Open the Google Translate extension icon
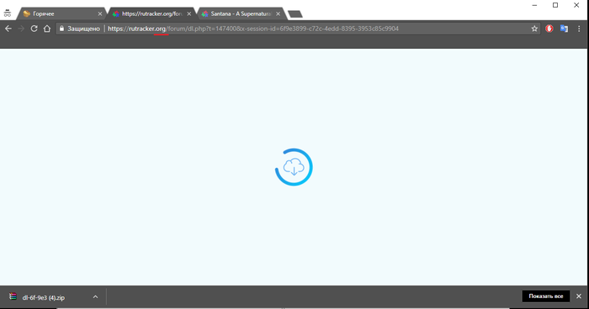Image resolution: width=589 pixels, height=309 pixels. [564, 29]
